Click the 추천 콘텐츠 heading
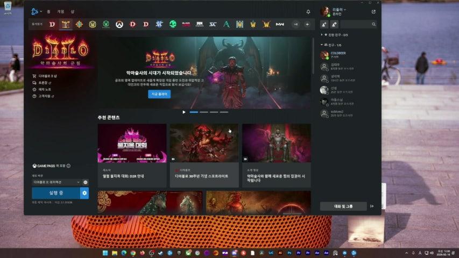The width and height of the screenshot is (459, 258). click(109, 117)
